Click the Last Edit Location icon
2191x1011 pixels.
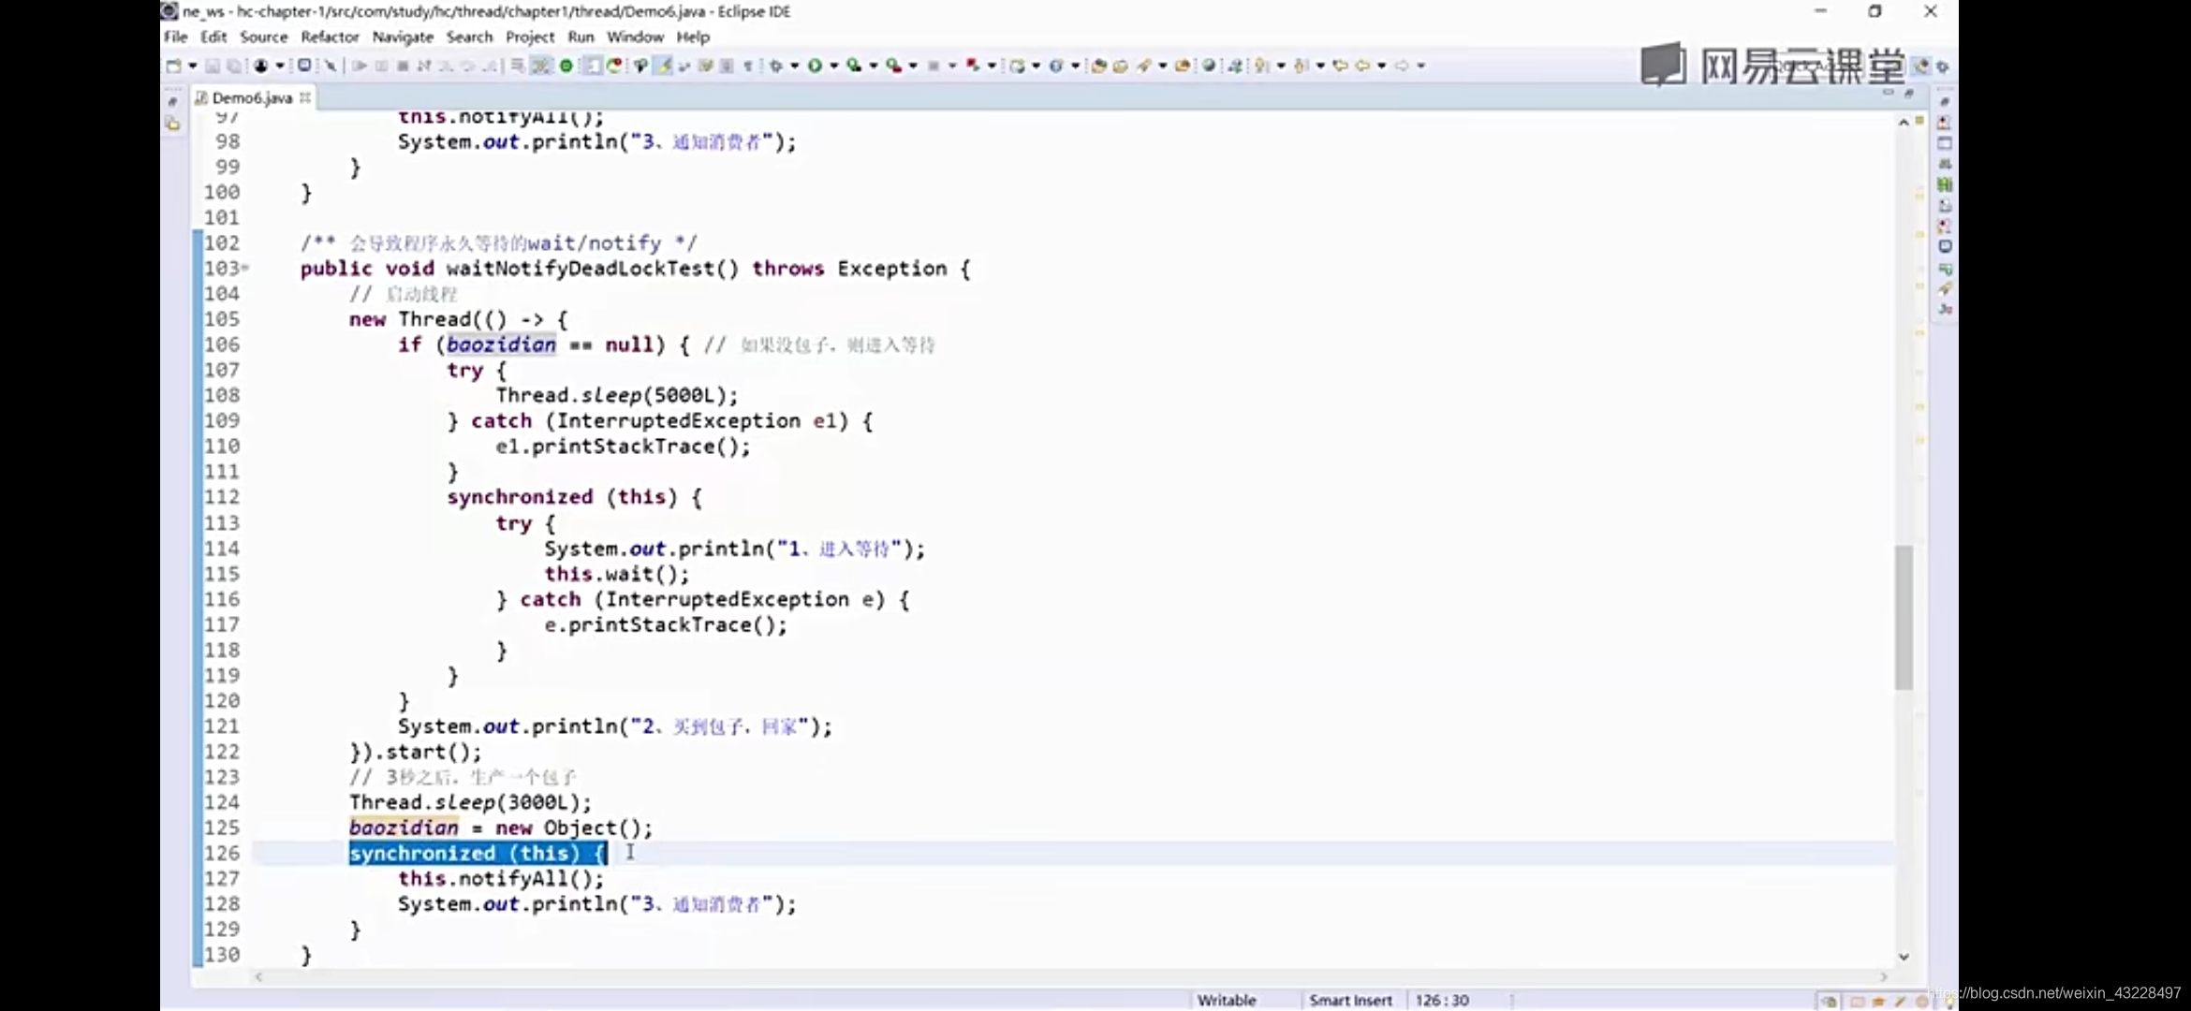coord(1340,66)
